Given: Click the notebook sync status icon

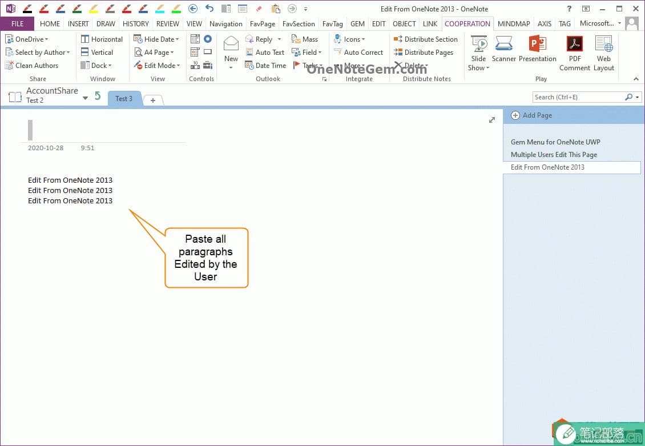Looking at the screenshot, I should coord(98,96).
